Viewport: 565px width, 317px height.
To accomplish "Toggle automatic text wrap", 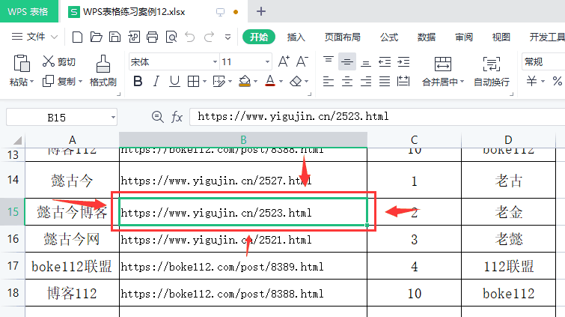I will coord(492,71).
